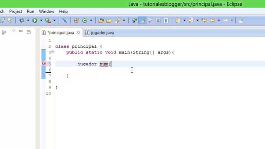Click the Search flashlight icon

[118, 21]
